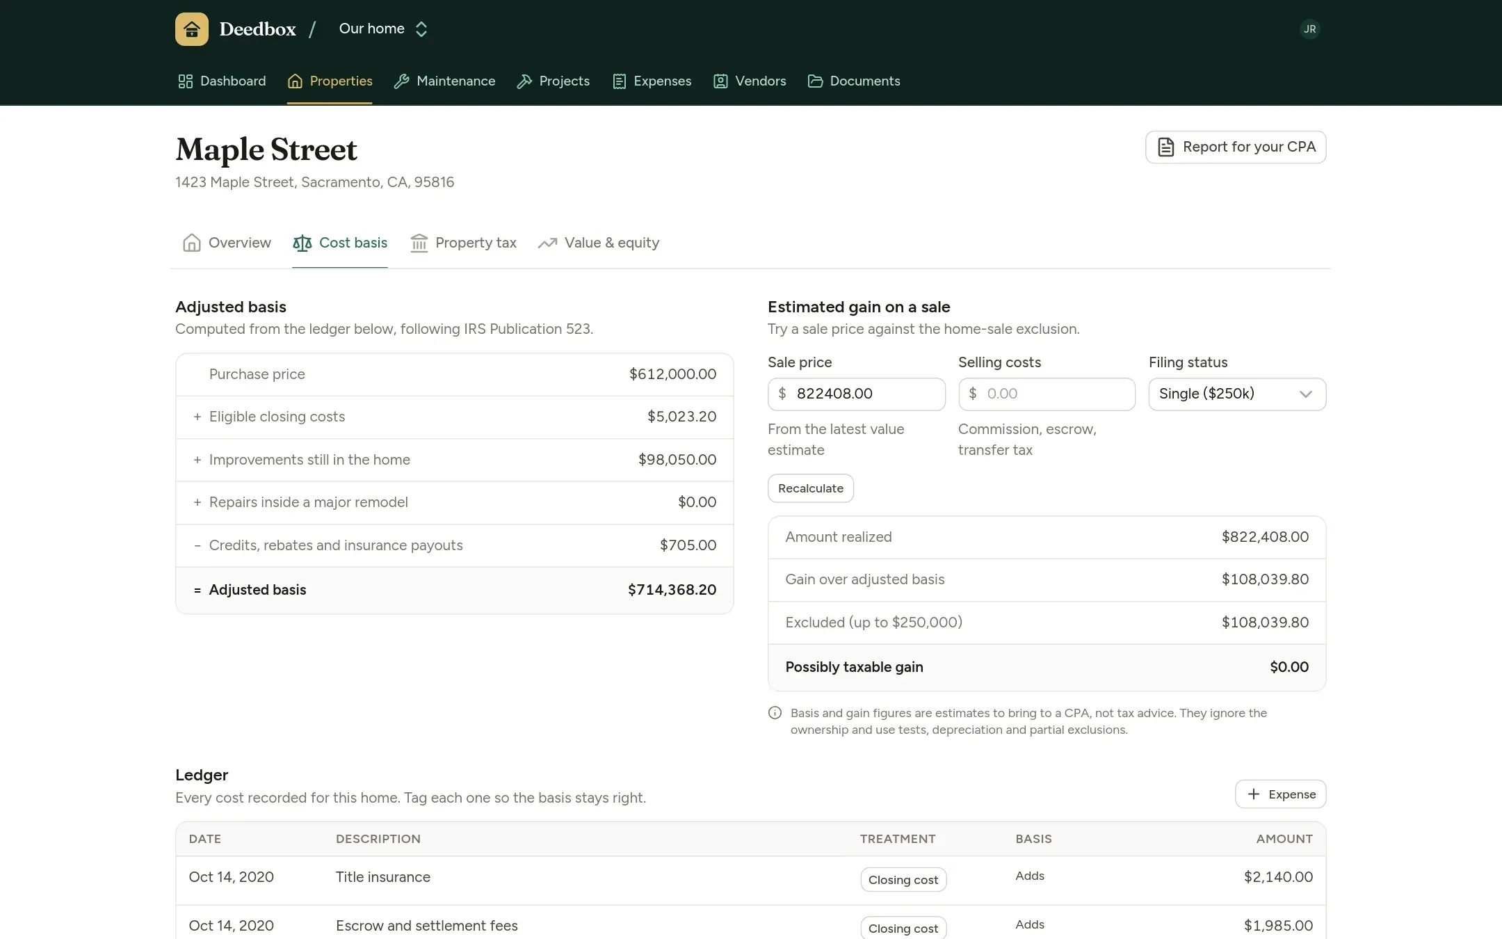The height and width of the screenshot is (939, 1502).
Task: Click the Projects hammer icon
Action: (x=524, y=81)
